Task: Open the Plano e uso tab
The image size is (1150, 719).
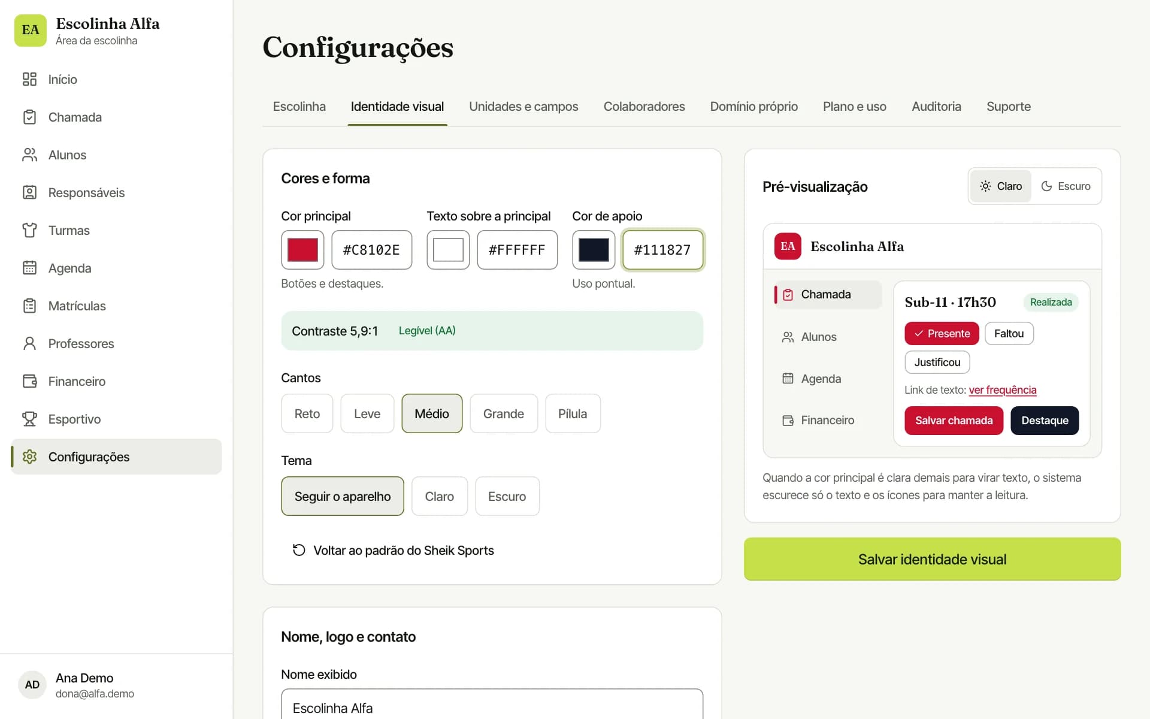Action: [855, 107]
